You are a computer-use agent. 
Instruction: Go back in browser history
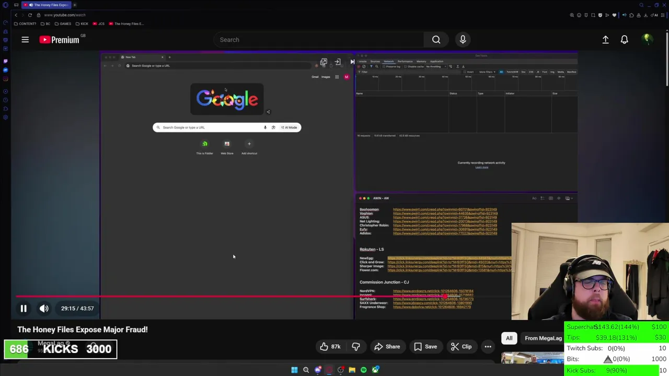tap(16, 15)
